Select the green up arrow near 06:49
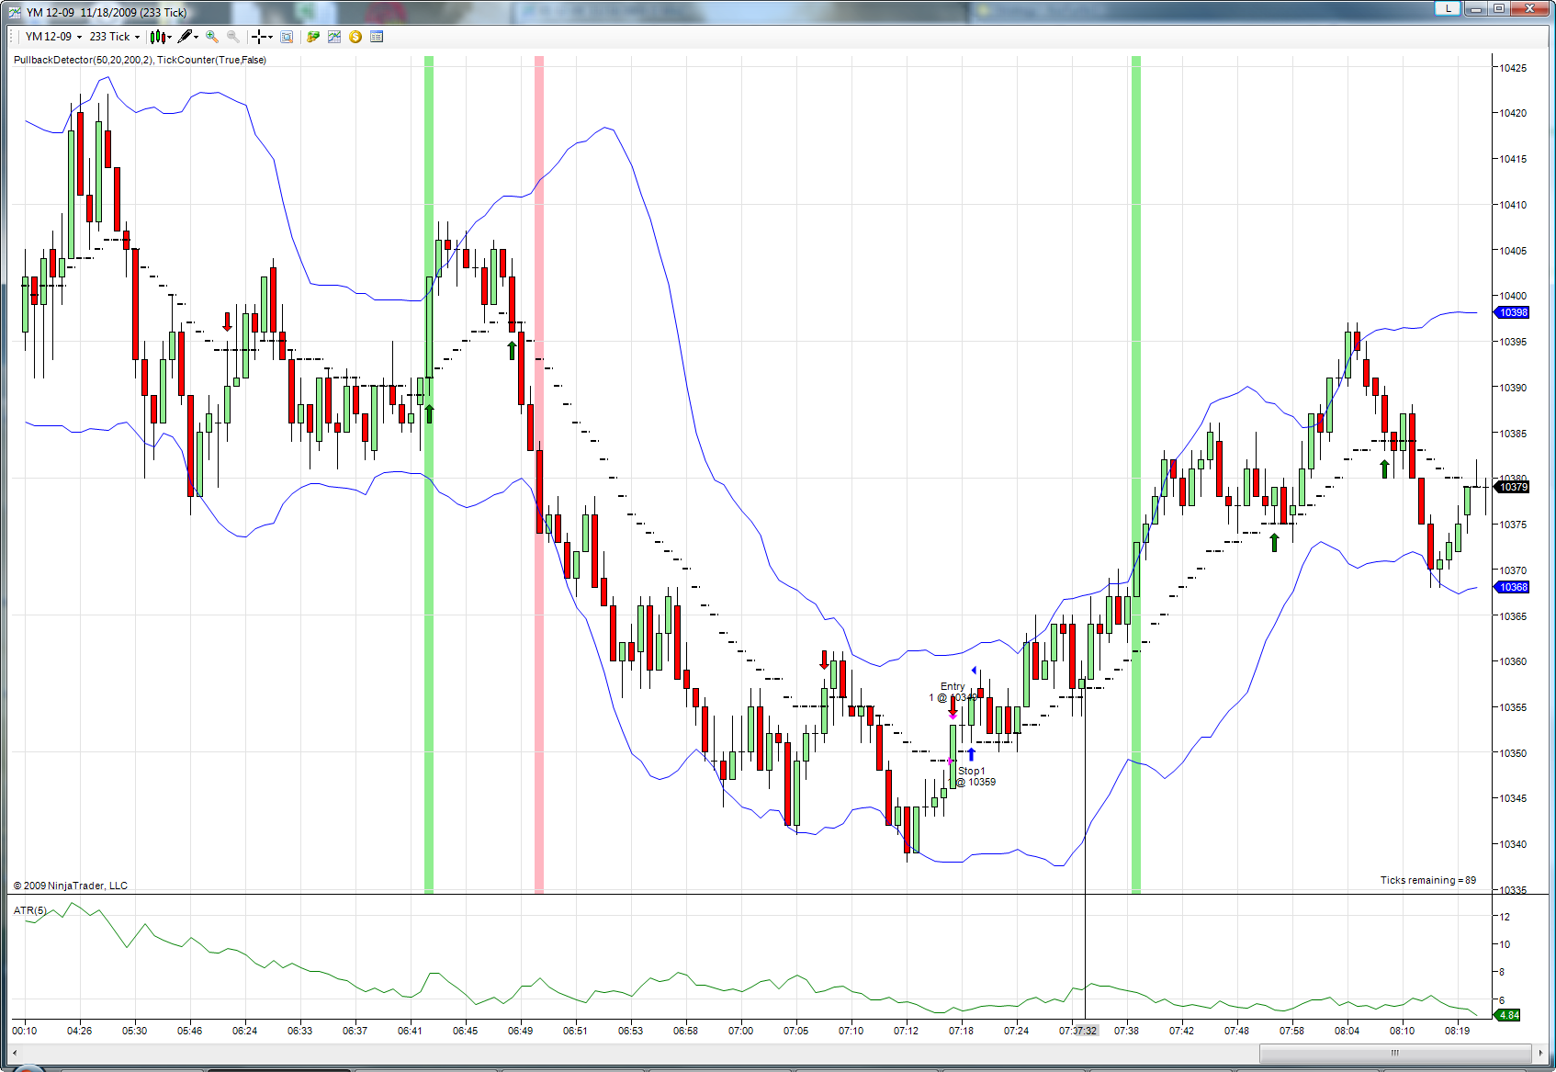The height and width of the screenshot is (1072, 1556). tap(512, 351)
